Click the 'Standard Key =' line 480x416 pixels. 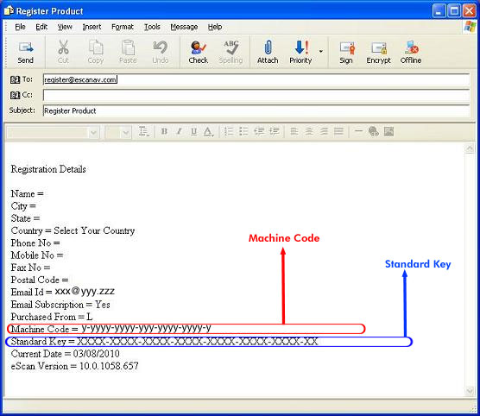(x=165, y=341)
